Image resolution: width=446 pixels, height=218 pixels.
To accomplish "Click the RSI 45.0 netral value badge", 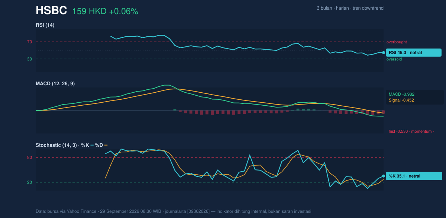I will click(x=414, y=53).
